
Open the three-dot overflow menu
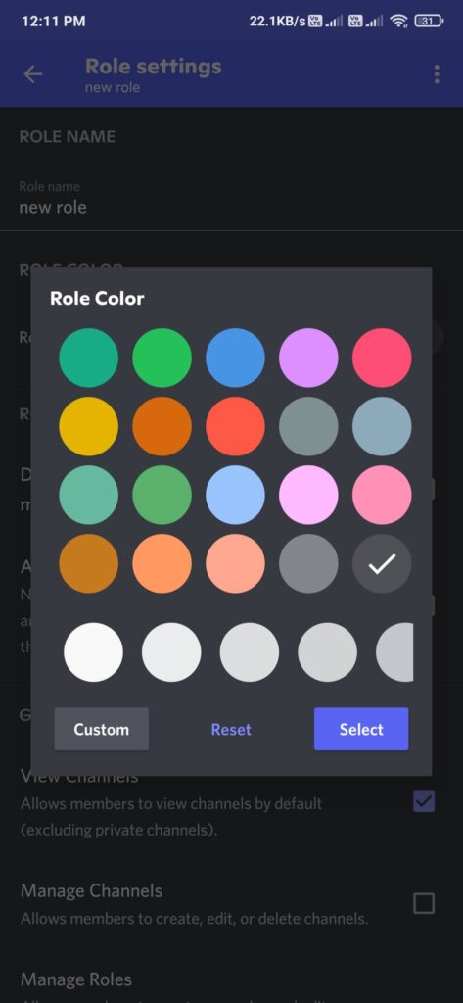(437, 74)
